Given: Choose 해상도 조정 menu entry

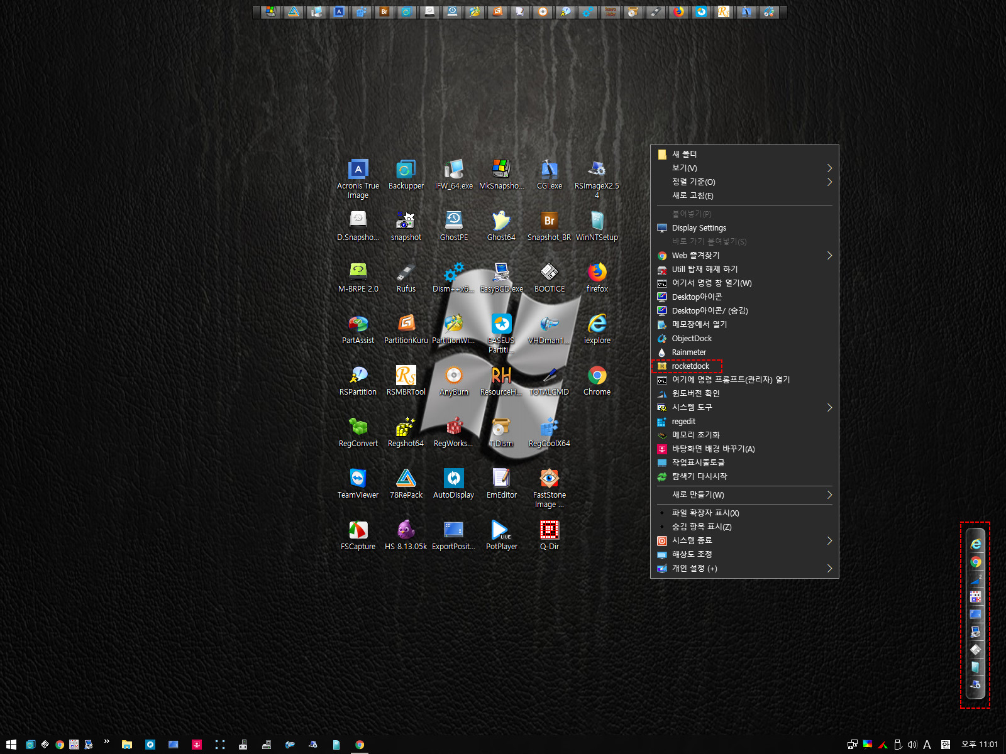Looking at the screenshot, I should [744, 554].
